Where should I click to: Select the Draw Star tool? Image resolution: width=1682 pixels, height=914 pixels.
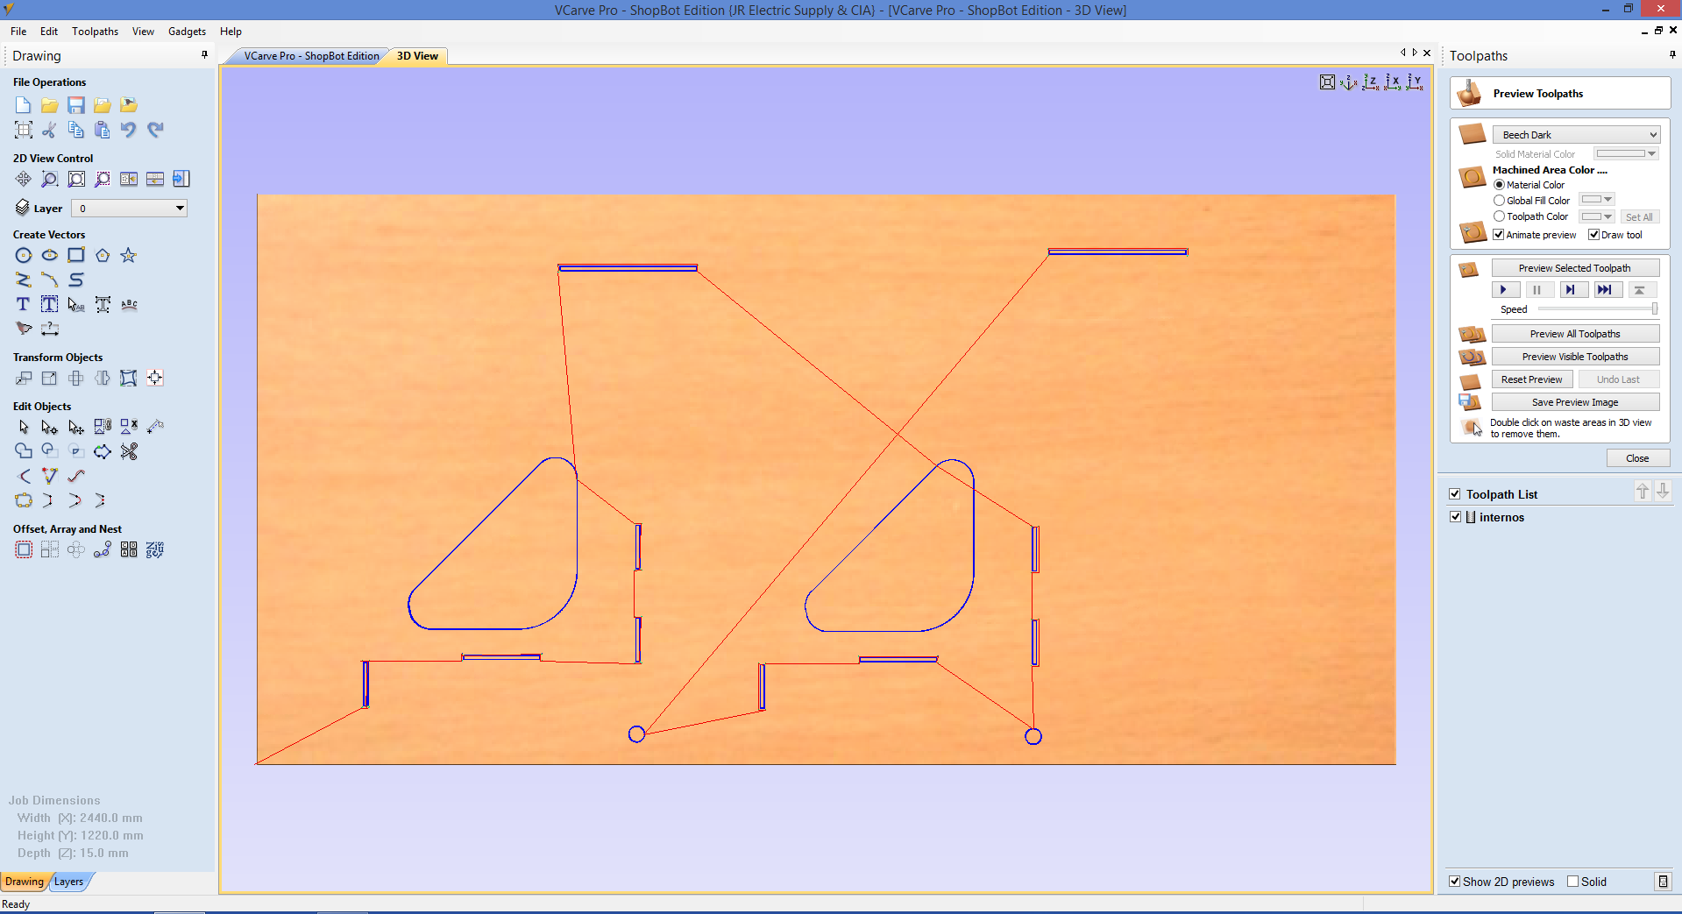click(x=129, y=255)
